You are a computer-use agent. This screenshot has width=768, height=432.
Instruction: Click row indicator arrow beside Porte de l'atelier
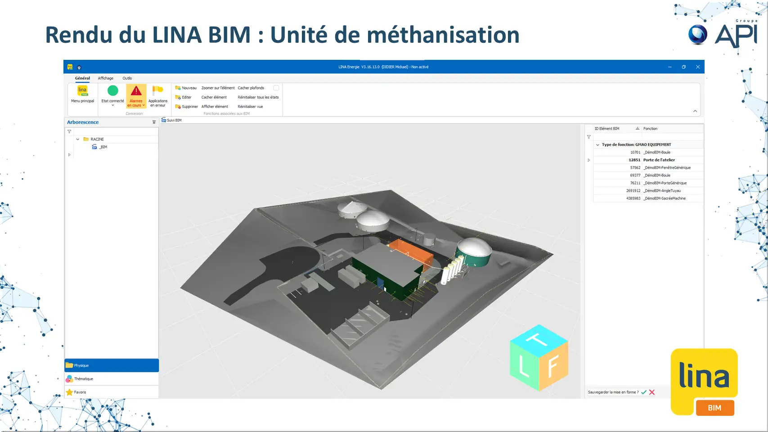589,160
